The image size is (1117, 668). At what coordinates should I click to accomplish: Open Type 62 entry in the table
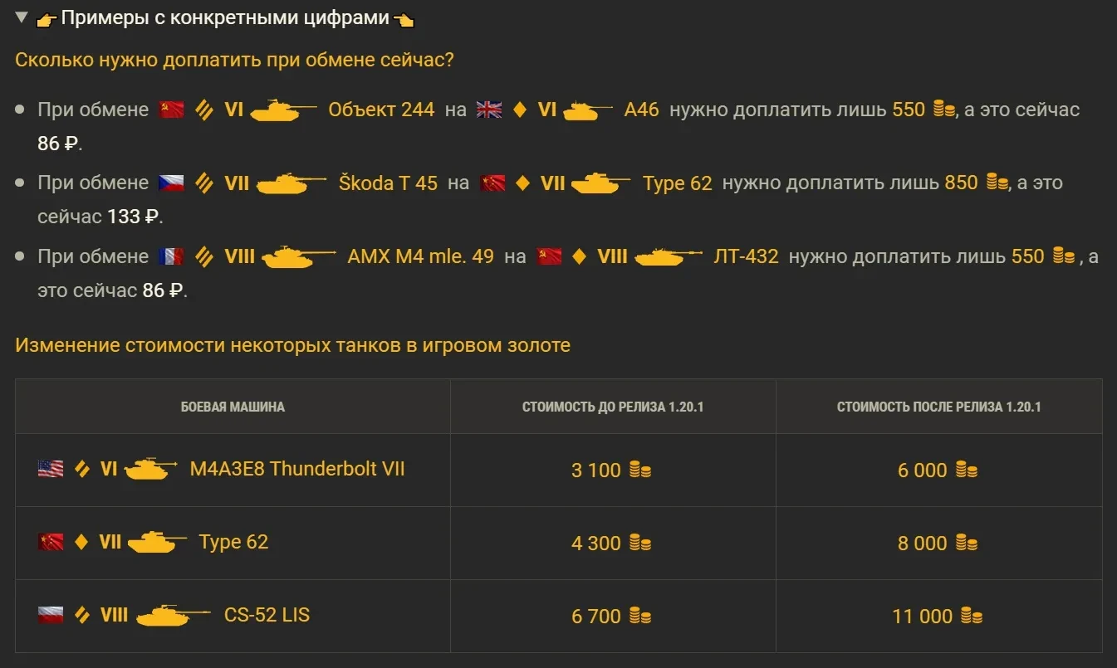coord(233,542)
